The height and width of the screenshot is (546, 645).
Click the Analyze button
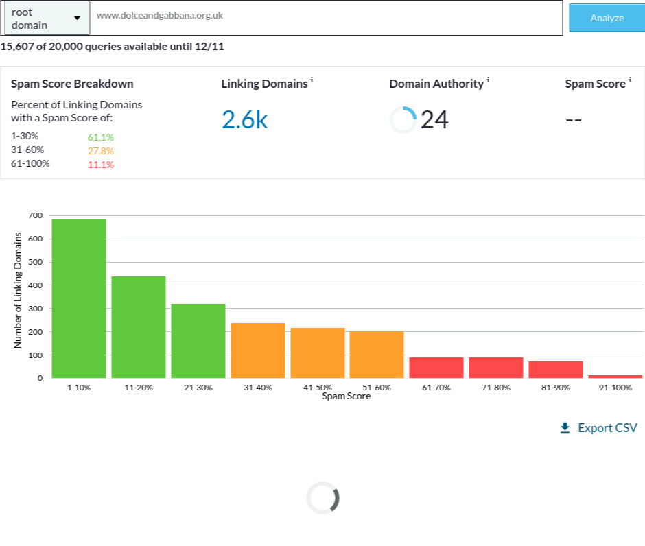[x=607, y=18]
